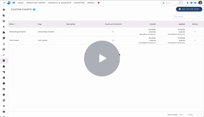Click the grid icon in the sidebar

4,106
